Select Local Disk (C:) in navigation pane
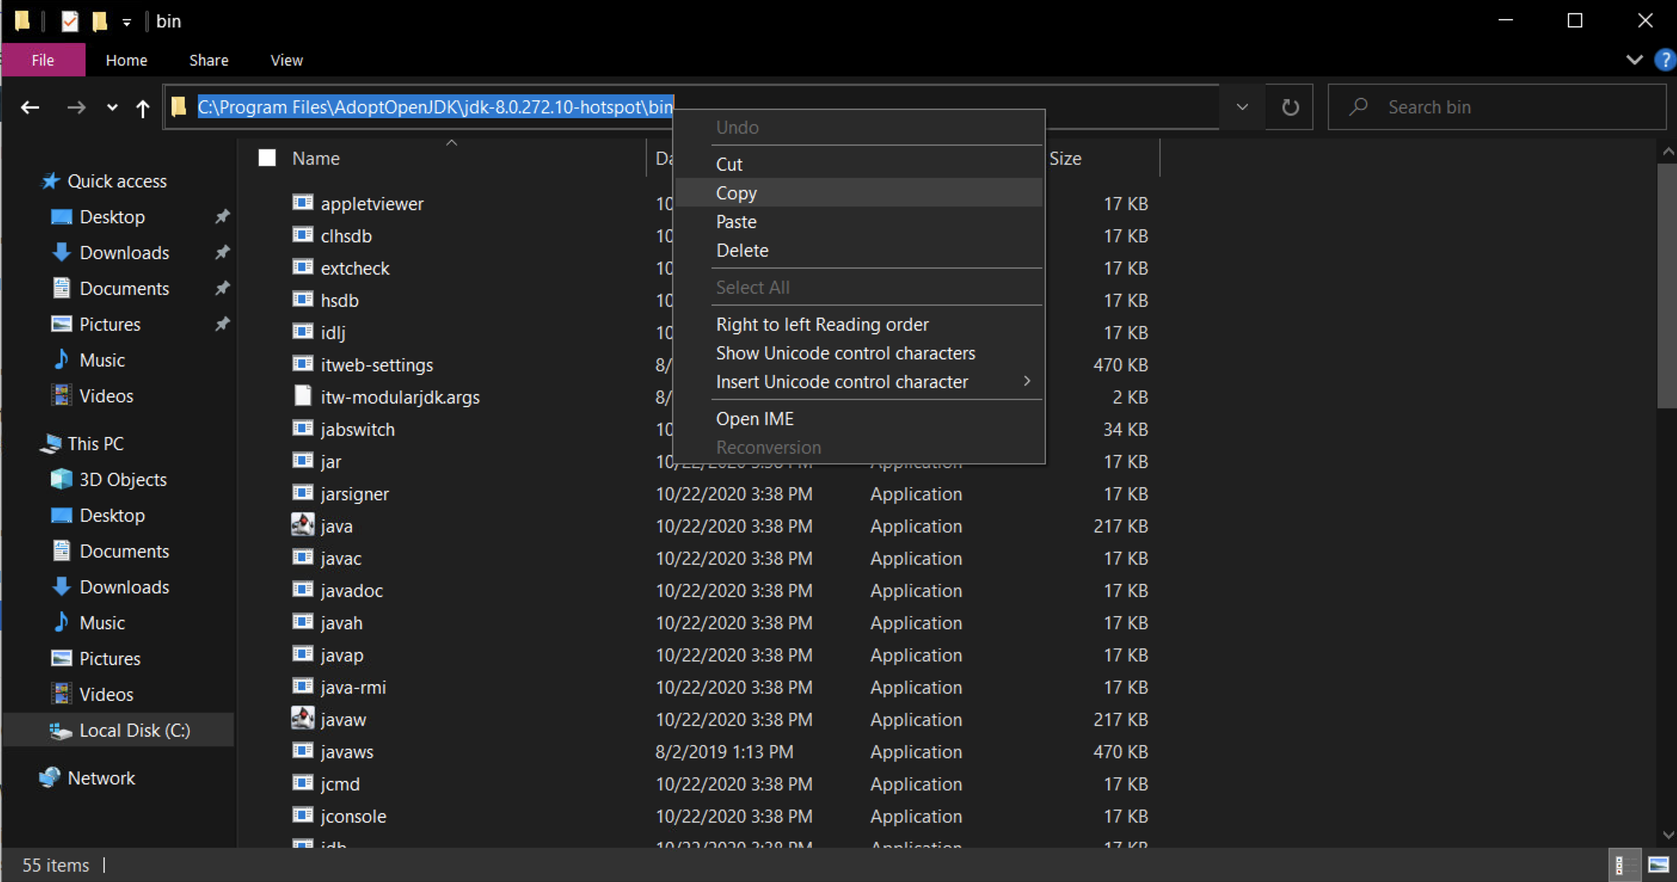This screenshot has height=882, width=1677. (134, 731)
